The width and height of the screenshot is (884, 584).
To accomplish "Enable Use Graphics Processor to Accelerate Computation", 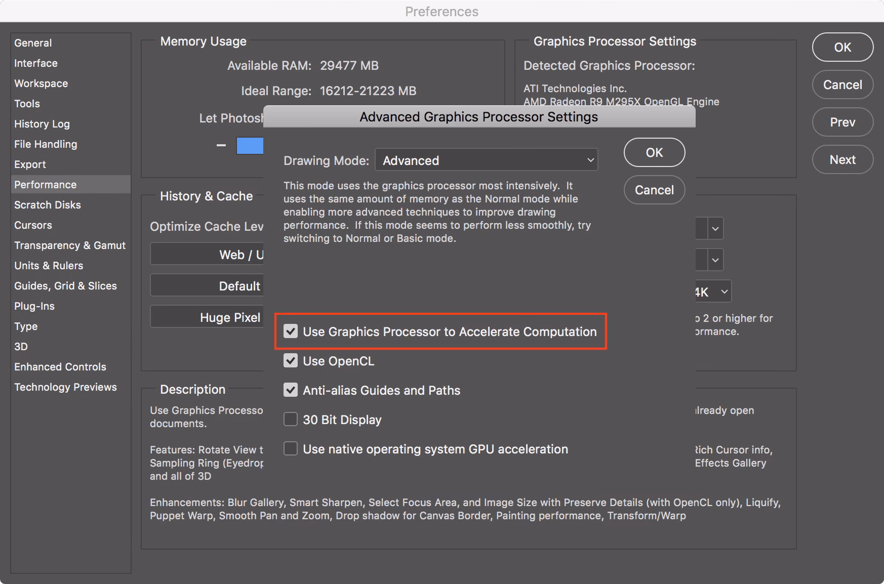I will click(290, 331).
